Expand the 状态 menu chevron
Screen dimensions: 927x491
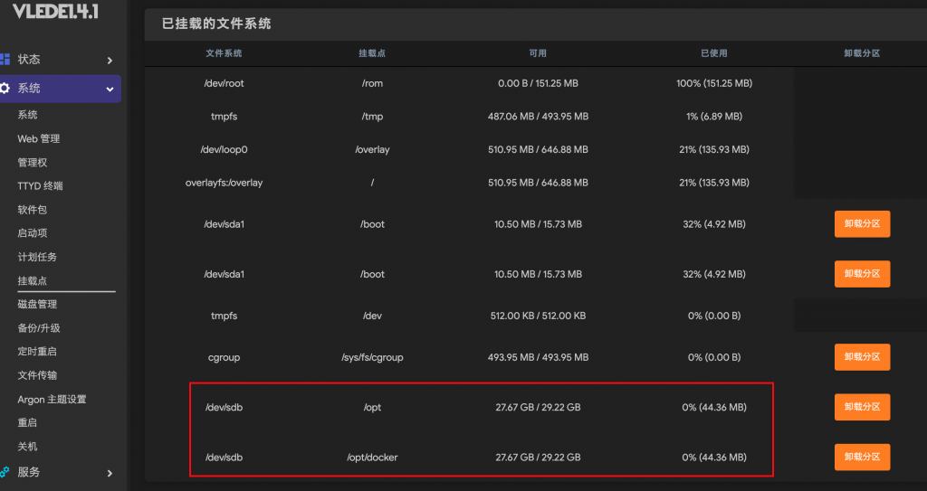(110, 61)
